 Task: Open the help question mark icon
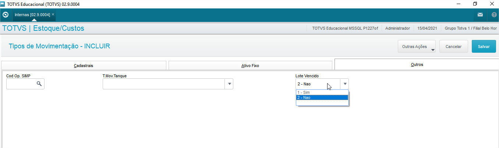click(494, 15)
